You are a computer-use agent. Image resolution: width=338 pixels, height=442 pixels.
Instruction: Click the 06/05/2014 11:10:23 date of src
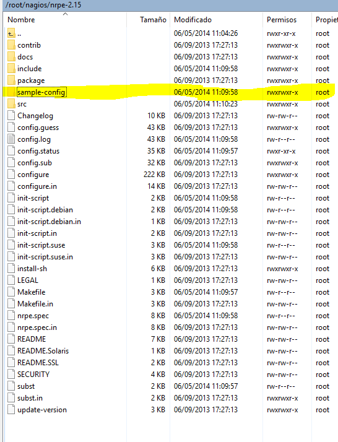coord(206,104)
